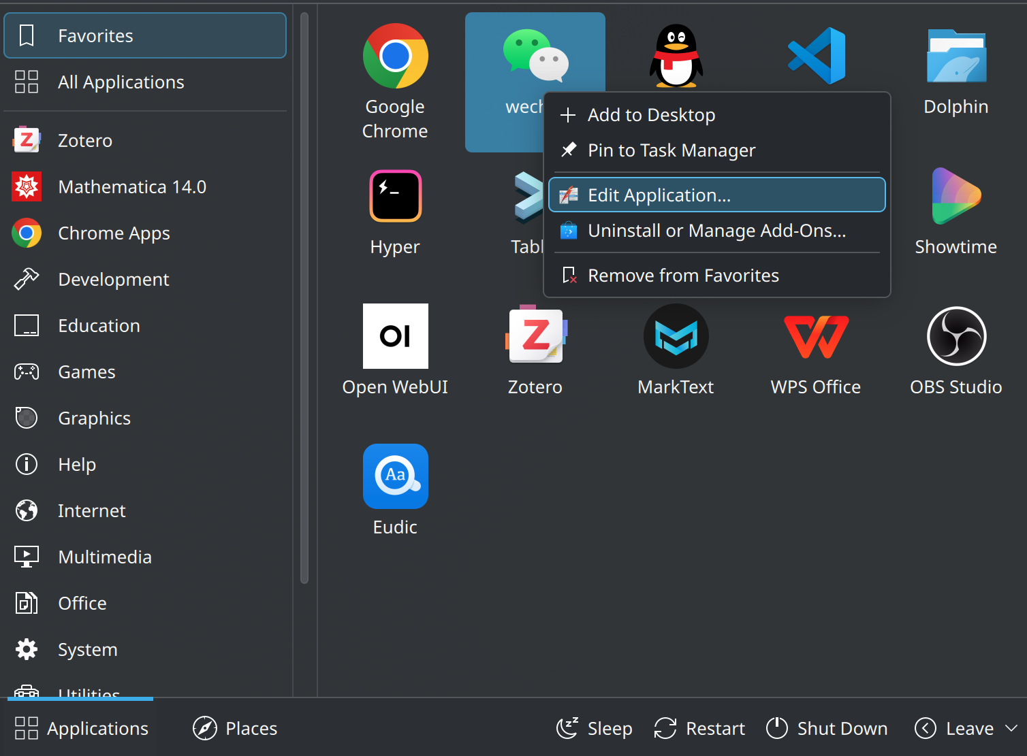Launch QQ messenger
The image size is (1027, 756).
(675, 58)
